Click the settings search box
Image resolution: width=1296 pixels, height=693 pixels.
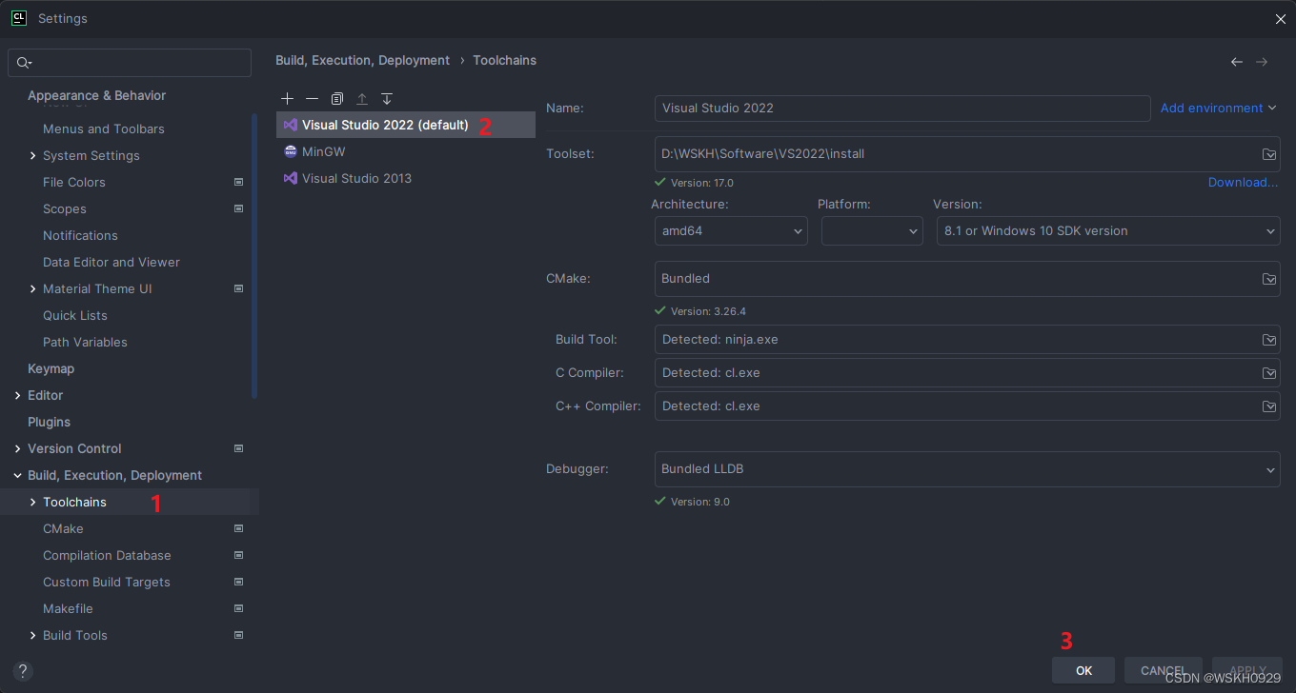click(130, 63)
